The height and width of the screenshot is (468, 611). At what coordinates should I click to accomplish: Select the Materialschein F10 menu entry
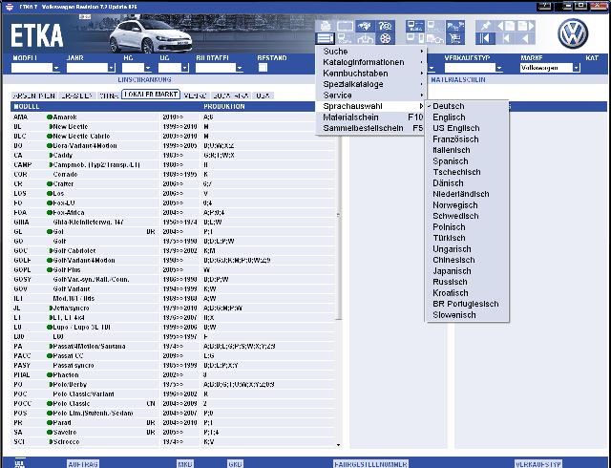pyautogui.click(x=371, y=117)
